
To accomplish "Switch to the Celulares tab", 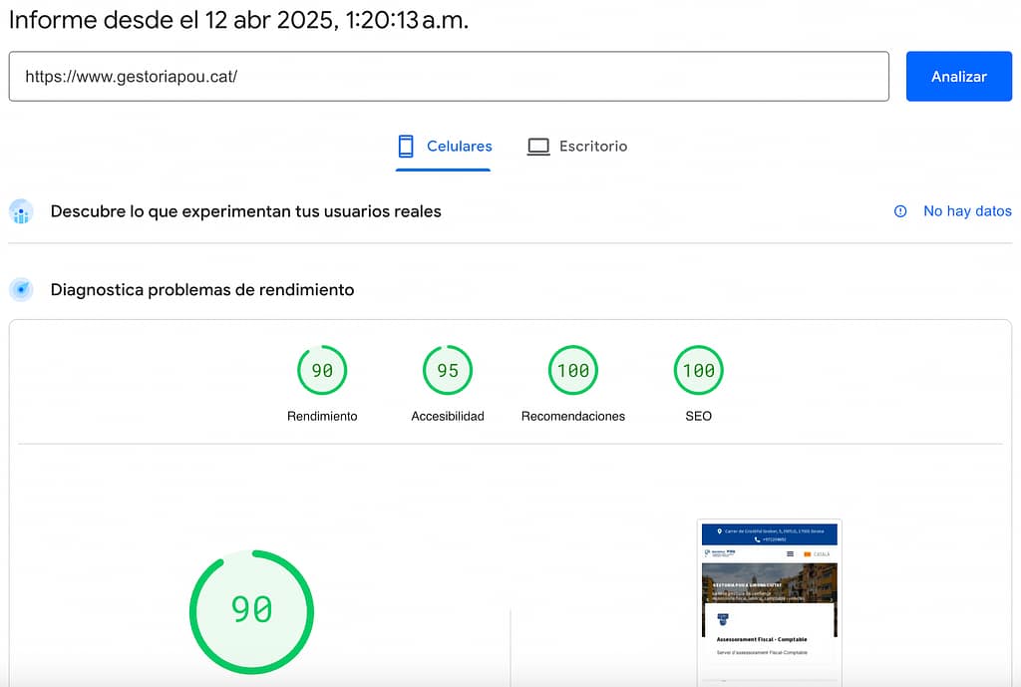I will (x=444, y=147).
